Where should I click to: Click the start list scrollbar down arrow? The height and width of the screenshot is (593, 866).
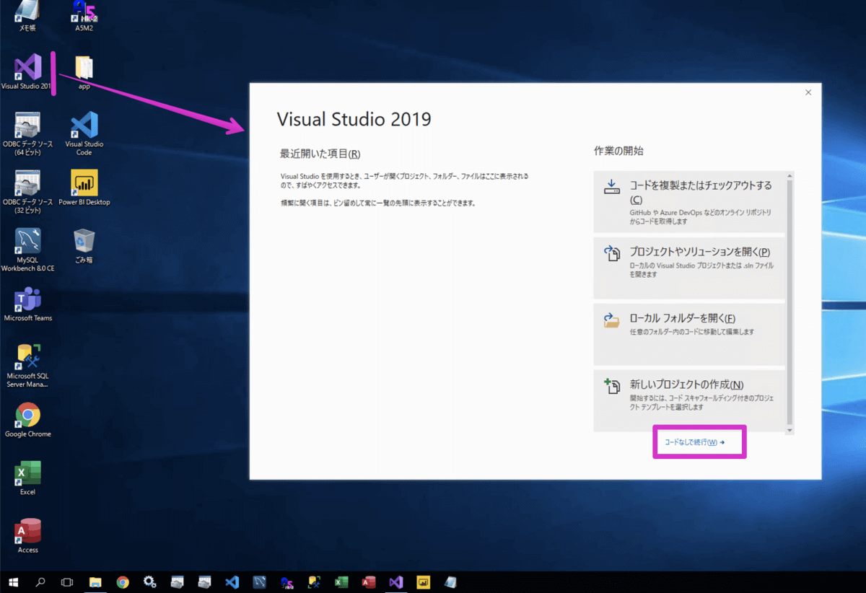click(x=790, y=430)
